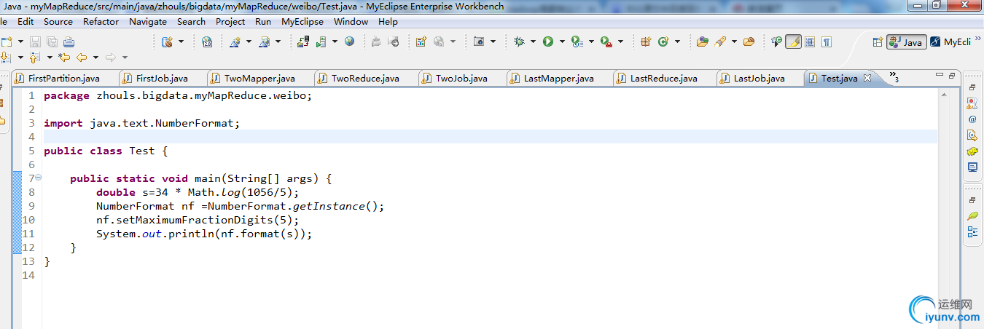
Task: Click the globe web browser icon
Action: pyautogui.click(x=350, y=41)
